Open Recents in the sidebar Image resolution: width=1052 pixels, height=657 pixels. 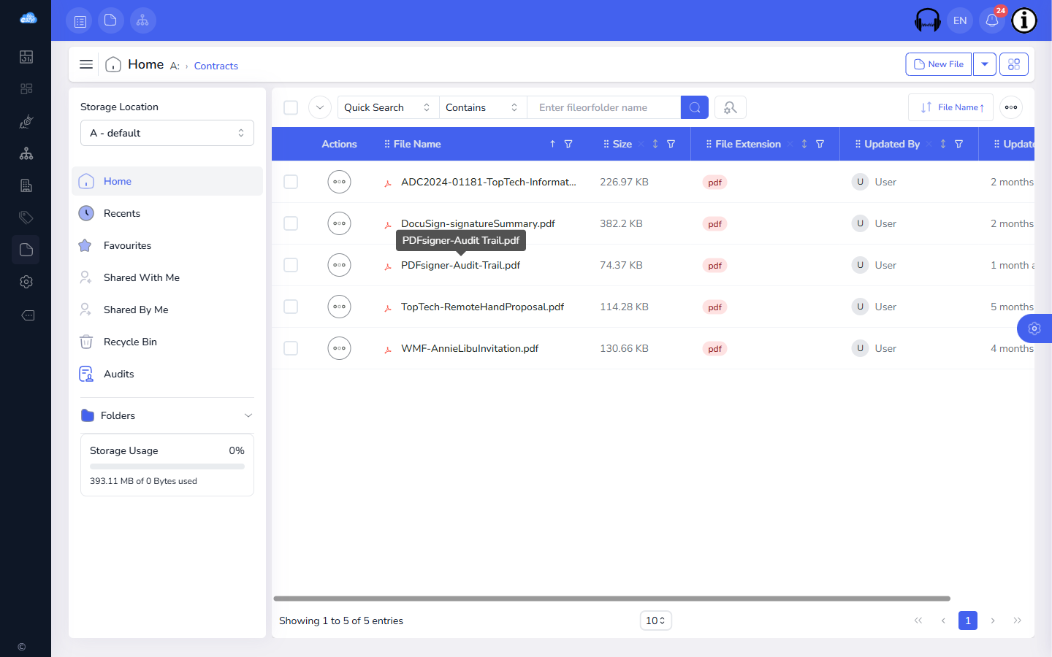tap(167, 213)
